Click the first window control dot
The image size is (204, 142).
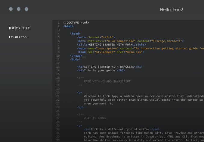coord(11,9)
